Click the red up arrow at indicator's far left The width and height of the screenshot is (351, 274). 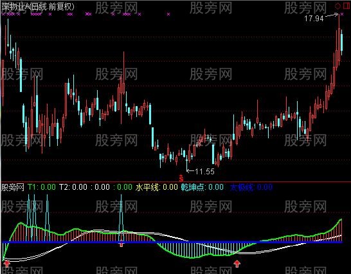point(7,264)
